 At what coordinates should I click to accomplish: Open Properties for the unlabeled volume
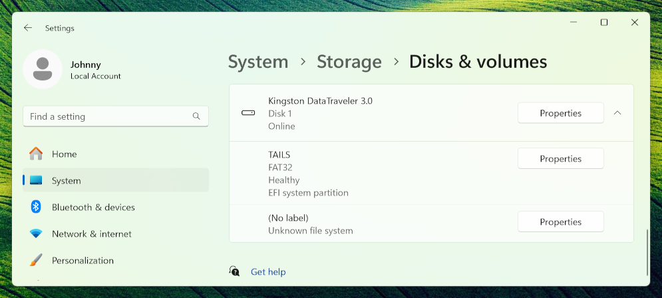tap(560, 222)
